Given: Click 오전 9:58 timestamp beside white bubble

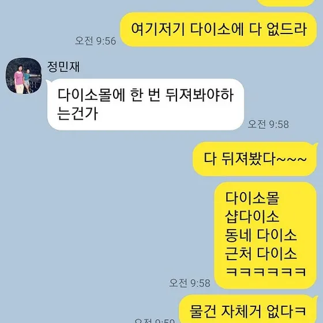Looking at the screenshot, I should point(268,124).
